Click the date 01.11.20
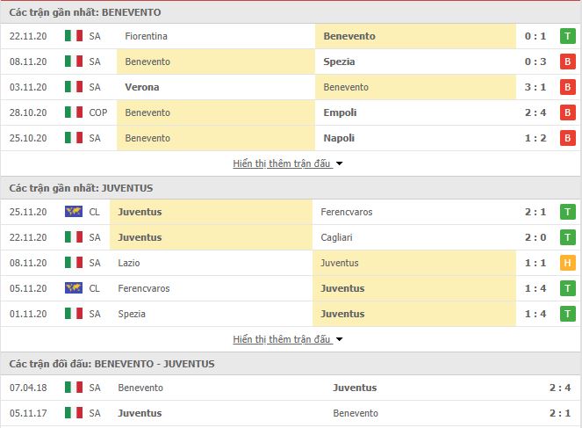The image size is (582, 428). pos(28,314)
